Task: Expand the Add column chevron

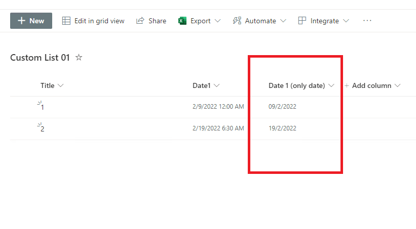Action: click(x=397, y=85)
